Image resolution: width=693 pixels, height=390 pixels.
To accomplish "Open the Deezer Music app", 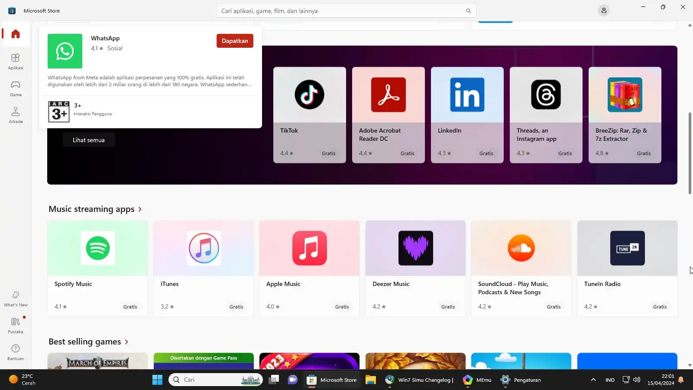I will 415,268.
